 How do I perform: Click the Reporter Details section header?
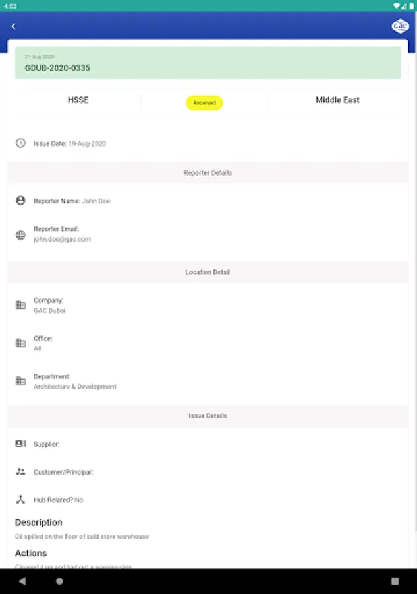(x=208, y=173)
